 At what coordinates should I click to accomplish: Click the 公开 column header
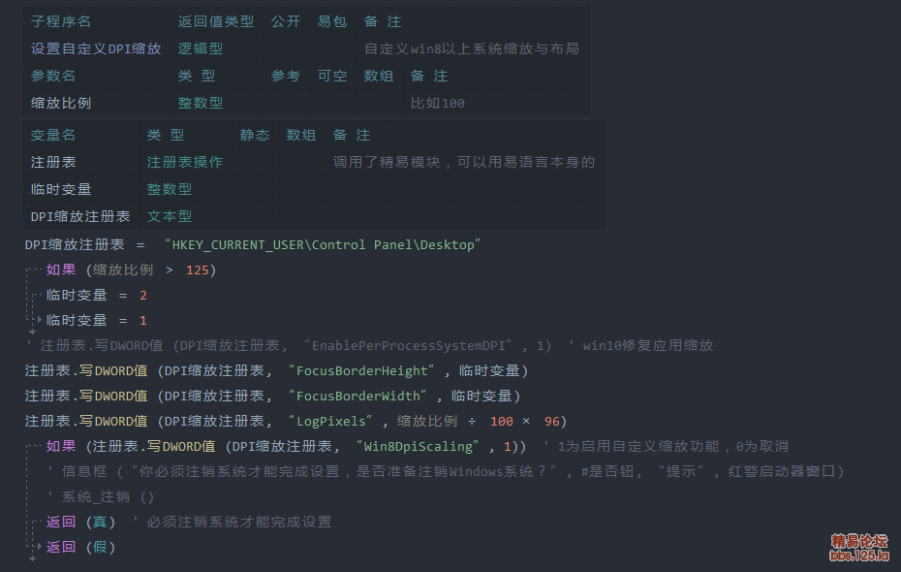click(286, 21)
